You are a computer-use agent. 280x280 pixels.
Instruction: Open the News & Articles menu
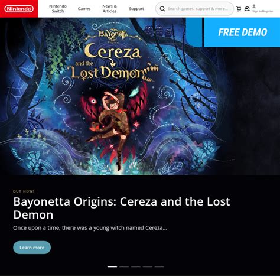(109, 9)
